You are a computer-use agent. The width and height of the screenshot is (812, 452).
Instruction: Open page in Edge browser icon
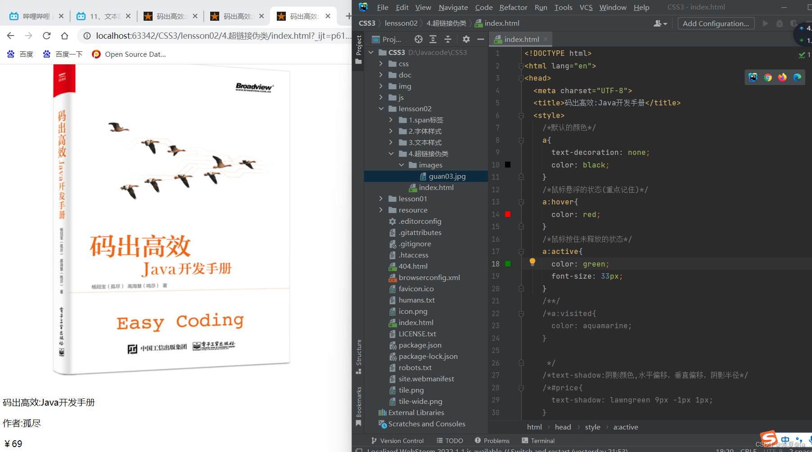coord(797,77)
